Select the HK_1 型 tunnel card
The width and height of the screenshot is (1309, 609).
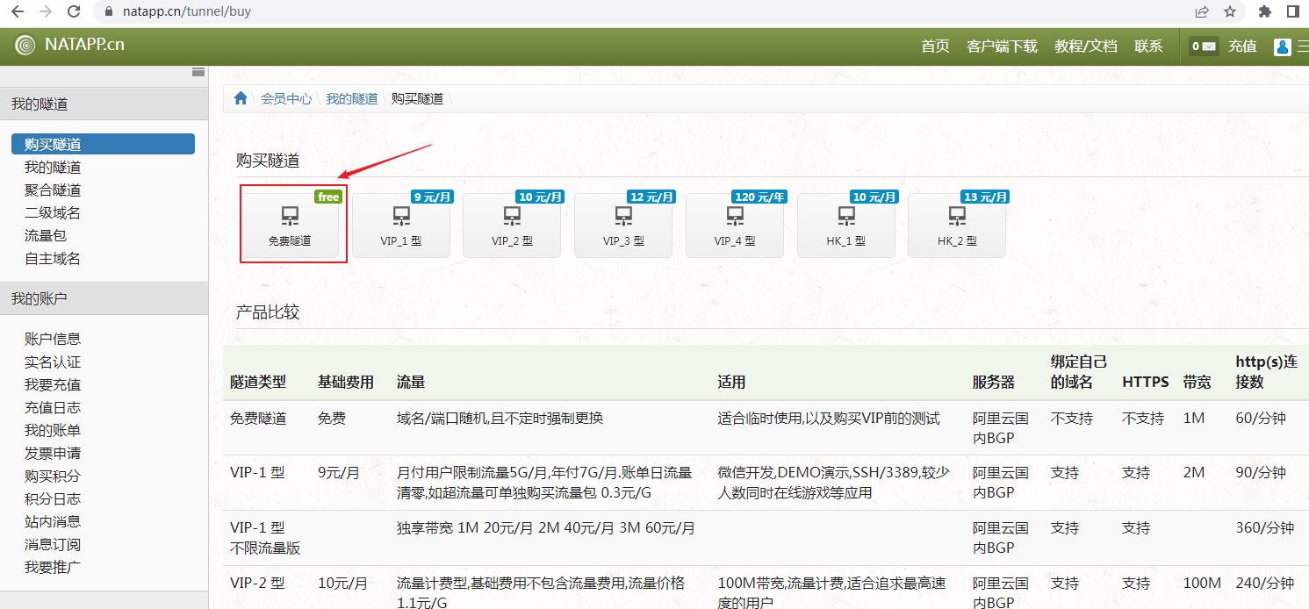tap(845, 225)
